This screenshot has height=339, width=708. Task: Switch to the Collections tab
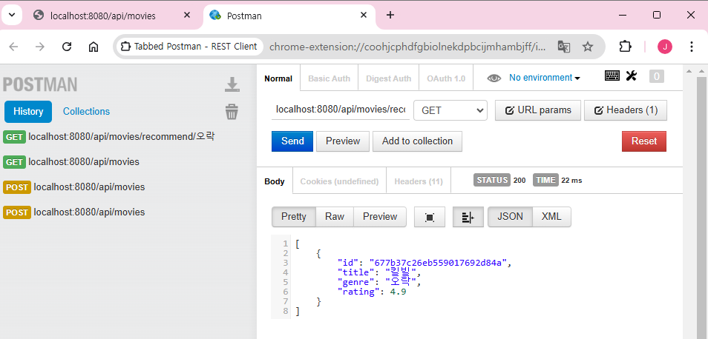pos(86,112)
